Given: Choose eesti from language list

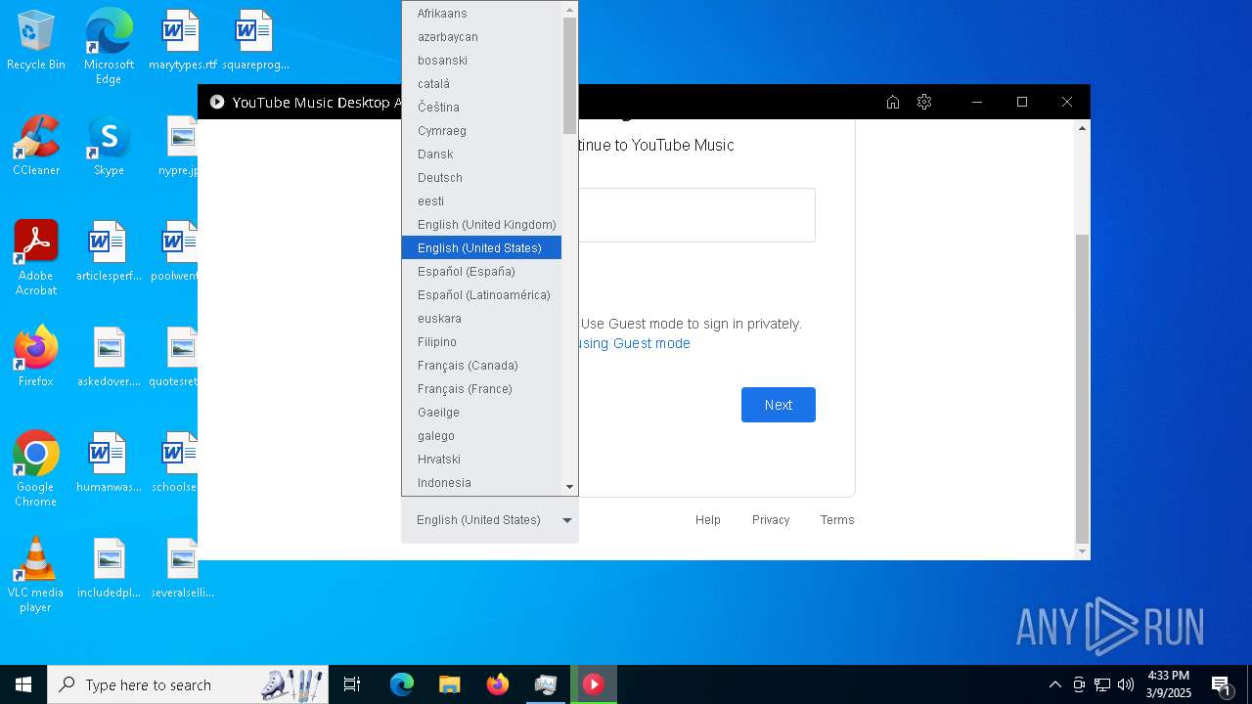Looking at the screenshot, I should [x=481, y=201].
